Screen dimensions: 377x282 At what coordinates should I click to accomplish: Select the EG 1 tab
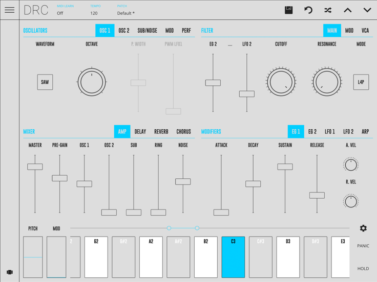tap(296, 131)
